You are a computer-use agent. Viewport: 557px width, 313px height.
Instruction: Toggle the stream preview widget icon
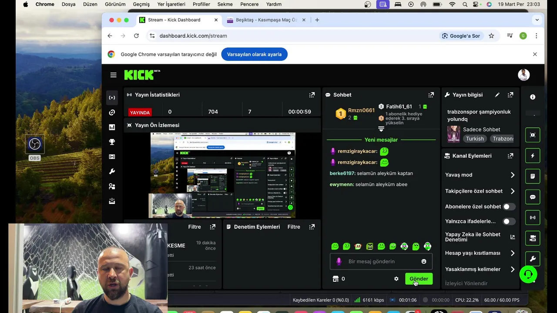pos(533,135)
